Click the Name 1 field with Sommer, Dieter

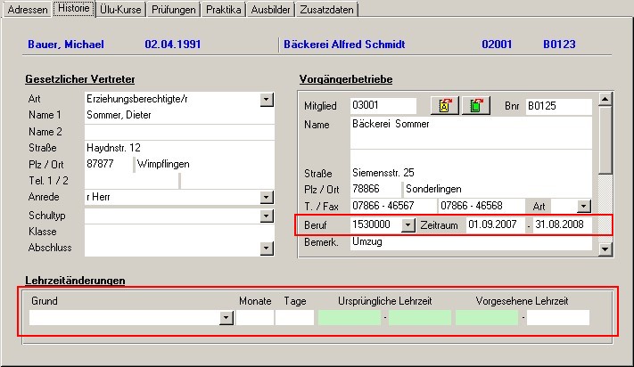pyautogui.click(x=178, y=115)
